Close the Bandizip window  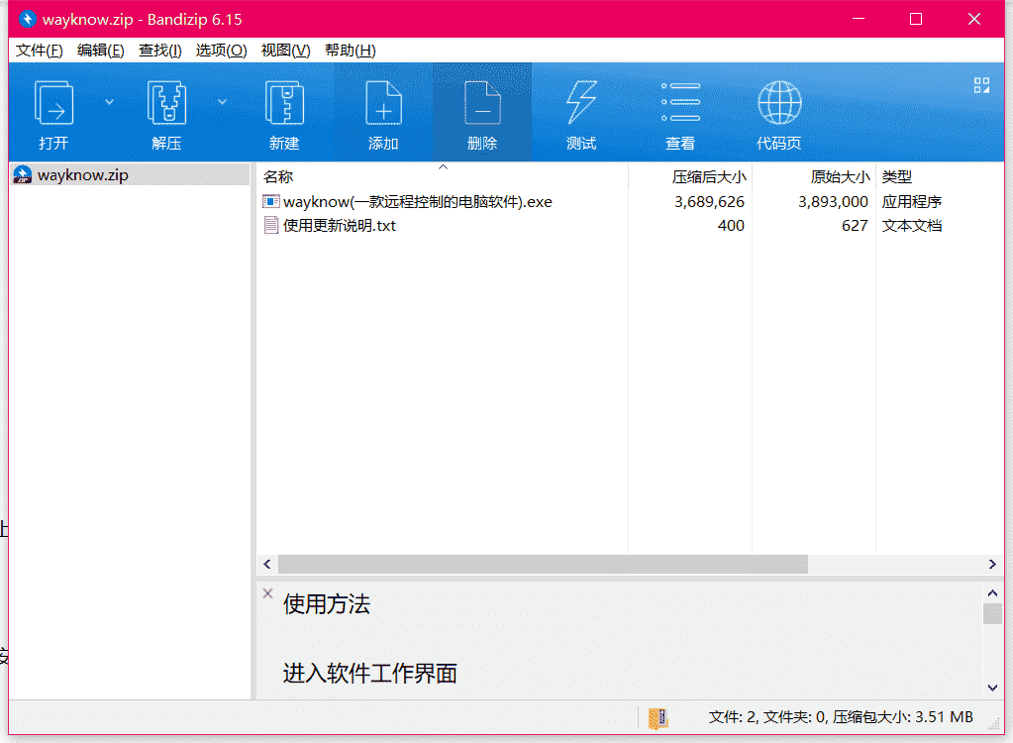pos(974,19)
